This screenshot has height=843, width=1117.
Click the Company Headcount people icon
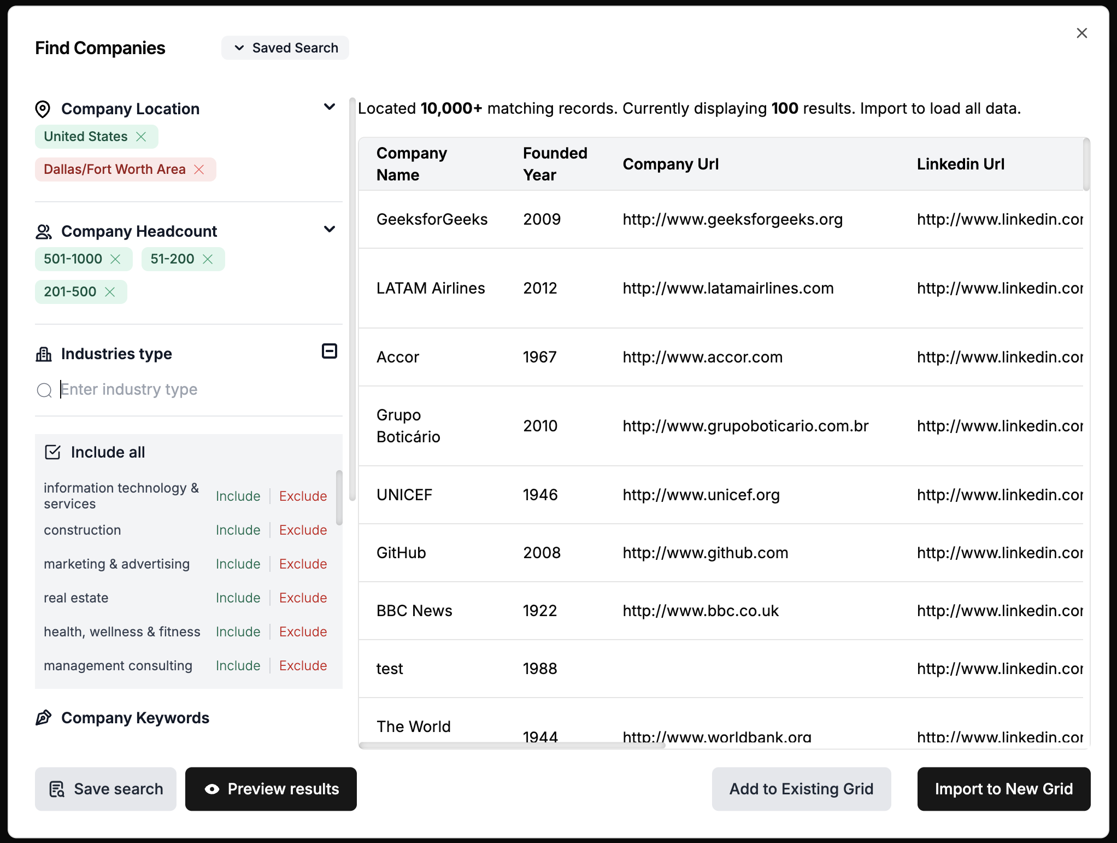click(x=44, y=232)
